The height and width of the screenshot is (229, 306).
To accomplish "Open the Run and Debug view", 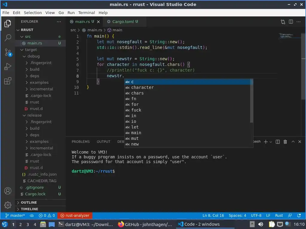I will tap(7, 66).
